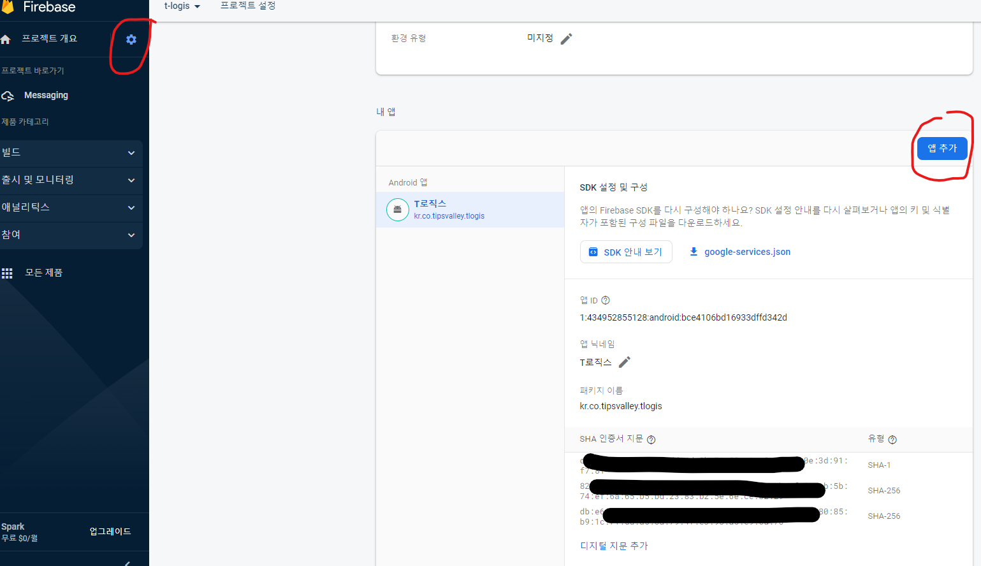Click help icon next to 유형
This screenshot has height=566, width=981.
pos(892,440)
